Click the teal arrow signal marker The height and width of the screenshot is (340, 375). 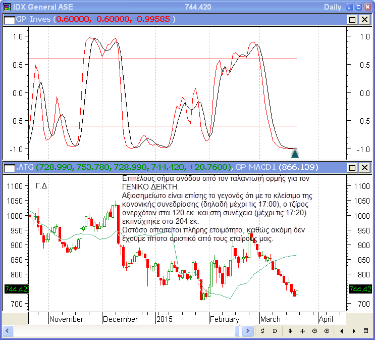pyautogui.click(x=295, y=153)
